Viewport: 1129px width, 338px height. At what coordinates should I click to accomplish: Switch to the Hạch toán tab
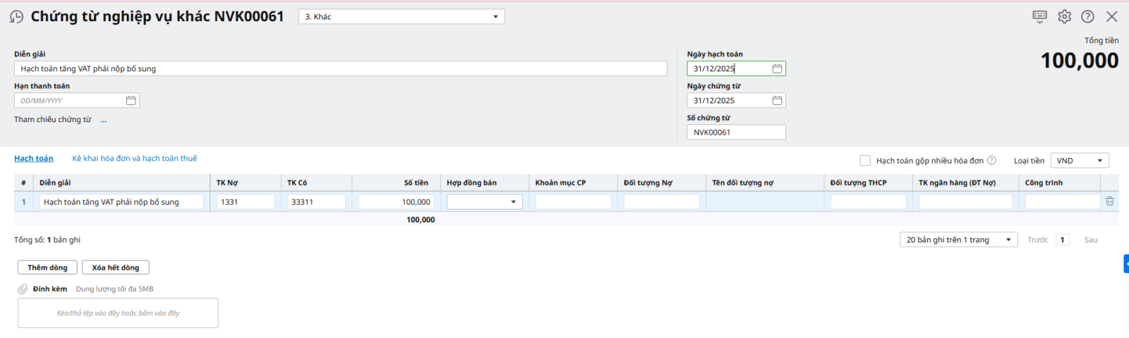pos(34,159)
